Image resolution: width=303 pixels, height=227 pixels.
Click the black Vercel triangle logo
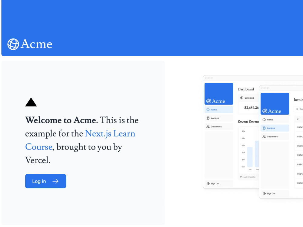coord(31,102)
